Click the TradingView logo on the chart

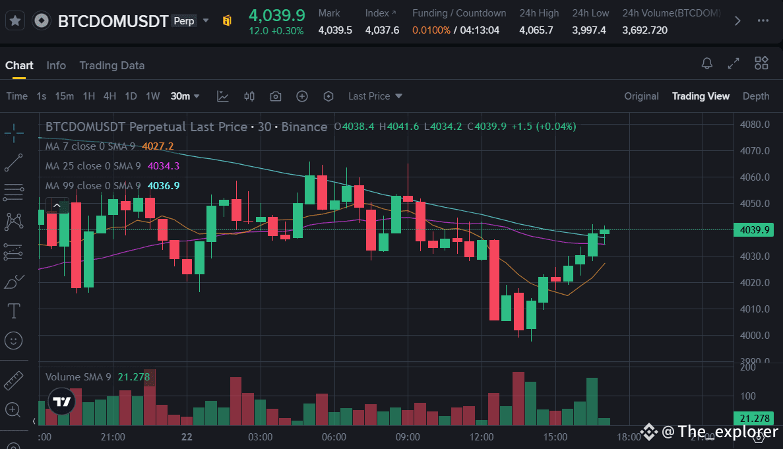pyautogui.click(x=61, y=401)
